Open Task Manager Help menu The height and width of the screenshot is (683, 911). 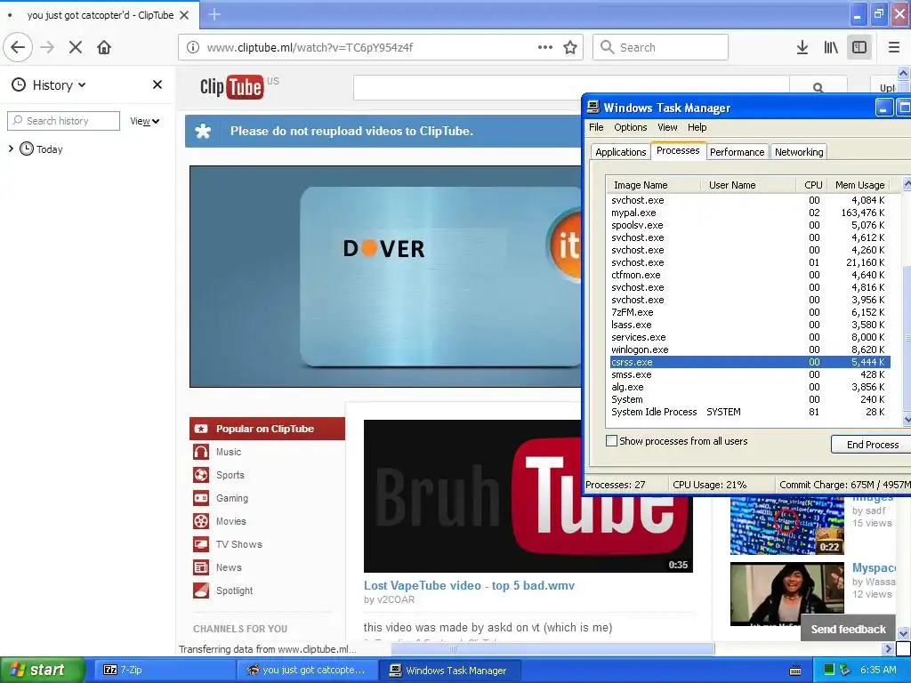point(697,127)
